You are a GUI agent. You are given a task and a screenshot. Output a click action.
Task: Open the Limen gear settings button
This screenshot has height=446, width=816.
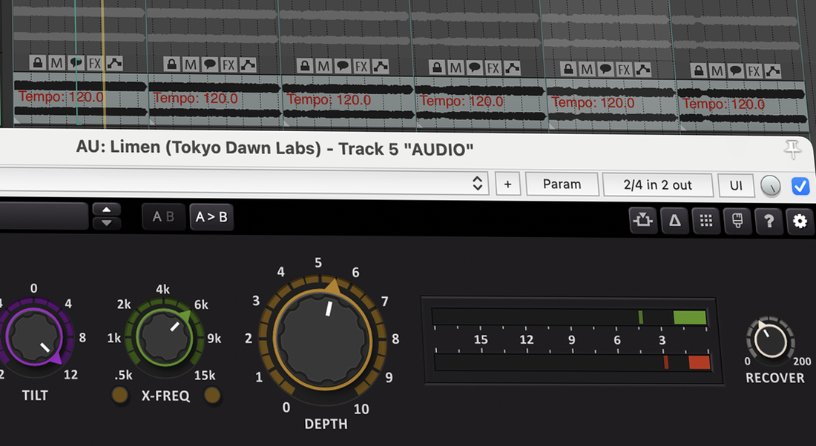[x=800, y=221]
